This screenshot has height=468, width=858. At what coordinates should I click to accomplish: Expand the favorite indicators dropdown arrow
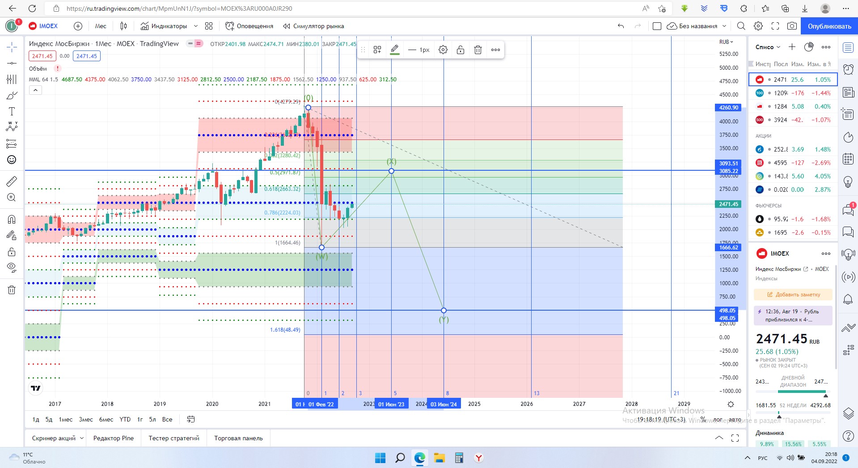(195, 26)
